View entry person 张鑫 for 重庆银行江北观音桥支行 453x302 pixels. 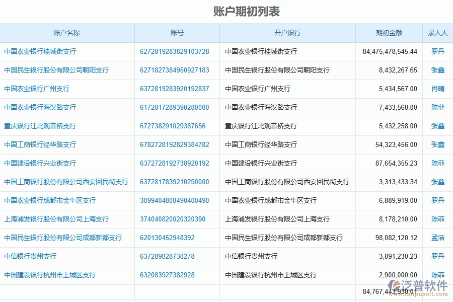436,126
